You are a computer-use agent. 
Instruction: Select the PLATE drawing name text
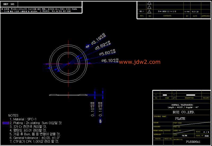[180, 118]
